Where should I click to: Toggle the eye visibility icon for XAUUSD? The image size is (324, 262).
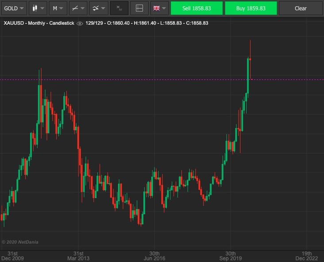pyautogui.click(x=80, y=23)
